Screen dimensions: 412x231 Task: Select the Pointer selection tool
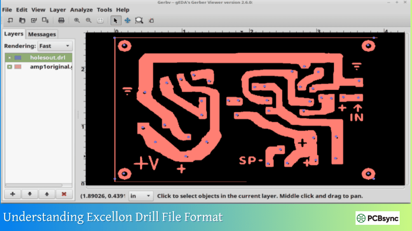tap(116, 20)
